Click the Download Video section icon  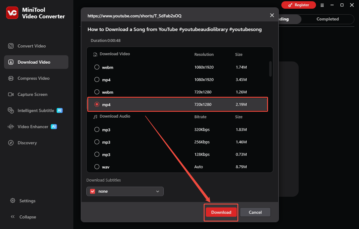click(x=95, y=54)
